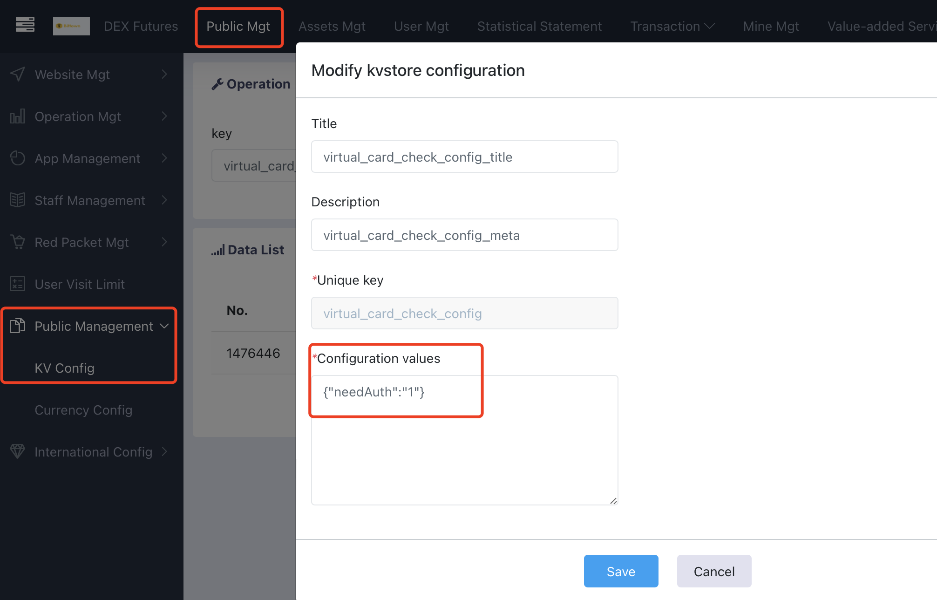The height and width of the screenshot is (600, 937).
Task: Expand the International Config submenu chevron
Action: (x=164, y=452)
